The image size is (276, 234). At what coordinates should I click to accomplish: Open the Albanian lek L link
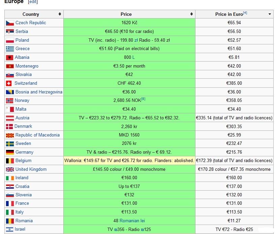click(133, 57)
